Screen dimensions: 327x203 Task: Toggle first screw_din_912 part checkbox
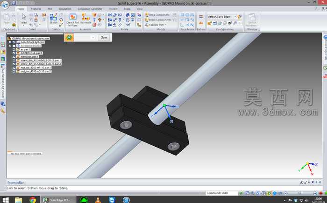pos(14,61)
